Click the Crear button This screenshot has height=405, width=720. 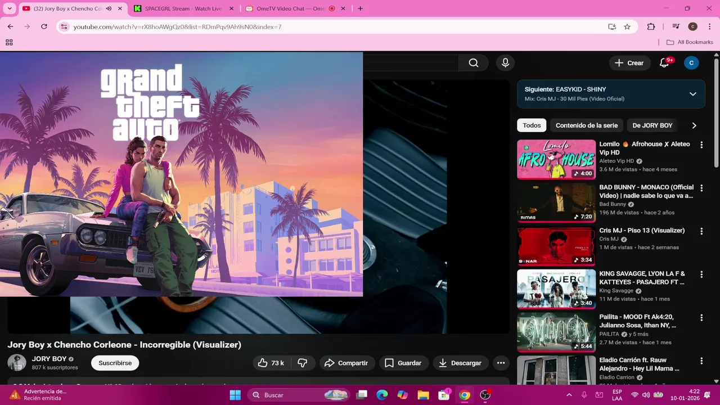pos(629,63)
